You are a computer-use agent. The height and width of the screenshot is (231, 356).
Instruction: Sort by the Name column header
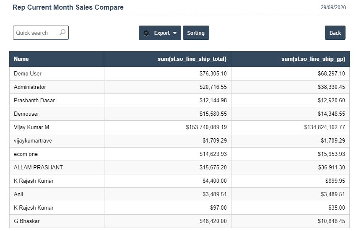click(x=21, y=59)
